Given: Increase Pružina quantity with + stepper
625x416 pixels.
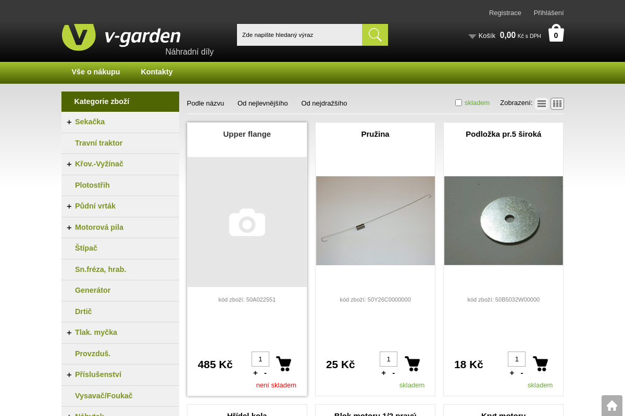Looking at the screenshot, I should [x=383, y=372].
